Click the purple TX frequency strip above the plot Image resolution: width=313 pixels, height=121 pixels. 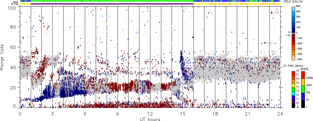click(112, 4)
